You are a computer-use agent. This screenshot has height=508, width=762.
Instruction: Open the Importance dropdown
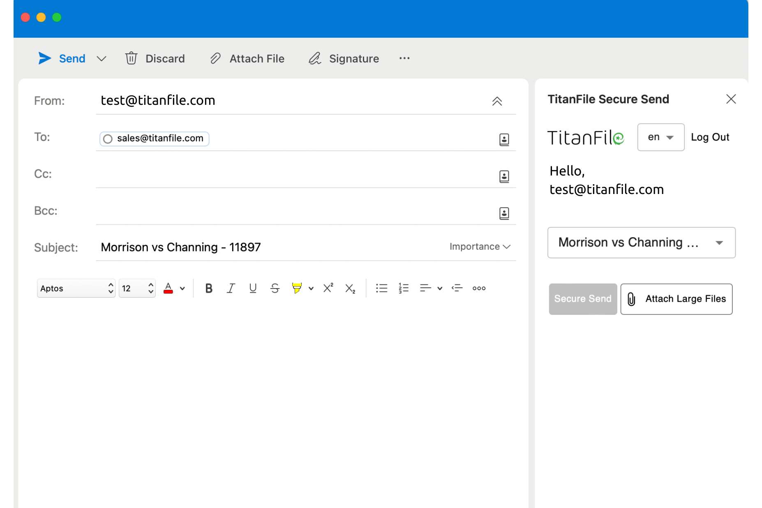480,247
